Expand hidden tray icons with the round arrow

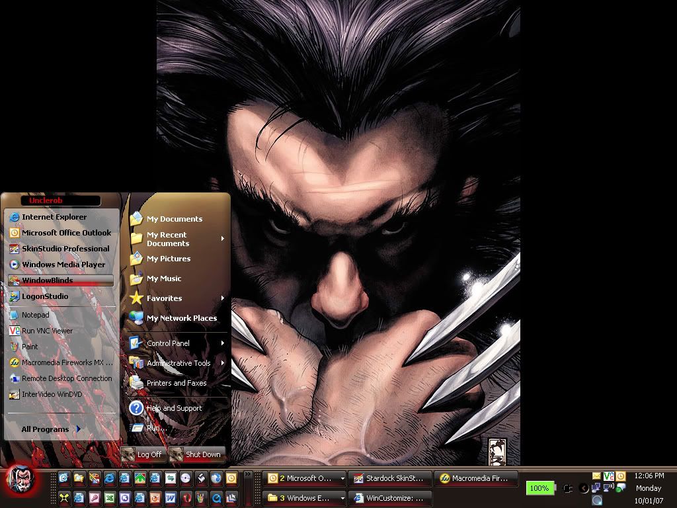(x=584, y=488)
